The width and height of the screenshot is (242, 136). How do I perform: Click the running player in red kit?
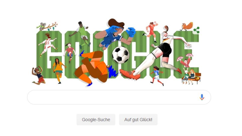tap(151, 32)
